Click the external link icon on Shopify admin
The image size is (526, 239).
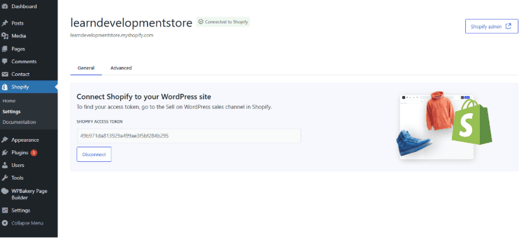[x=508, y=26]
